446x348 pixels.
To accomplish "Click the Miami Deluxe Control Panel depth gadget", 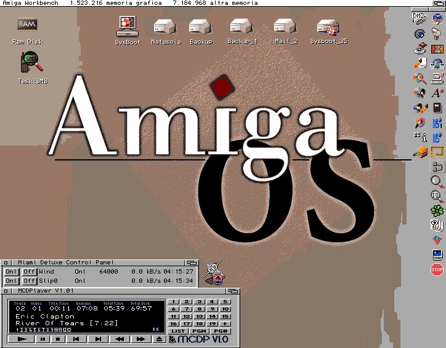I will click(192, 263).
